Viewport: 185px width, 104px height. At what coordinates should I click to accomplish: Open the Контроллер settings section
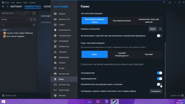click(x=64, y=74)
